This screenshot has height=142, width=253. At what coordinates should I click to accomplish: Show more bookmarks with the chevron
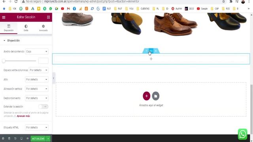[x=249, y=9]
